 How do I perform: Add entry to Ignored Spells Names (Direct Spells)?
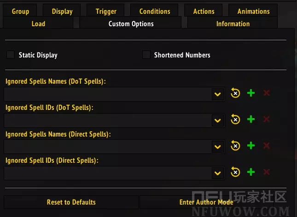coord(251,146)
